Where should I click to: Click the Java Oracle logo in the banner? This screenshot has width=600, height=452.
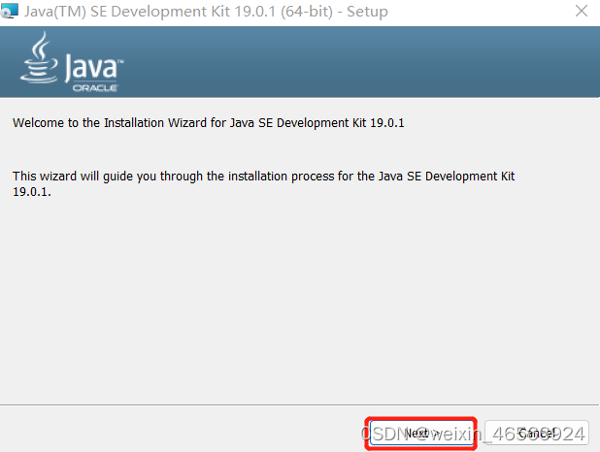pos(72,62)
